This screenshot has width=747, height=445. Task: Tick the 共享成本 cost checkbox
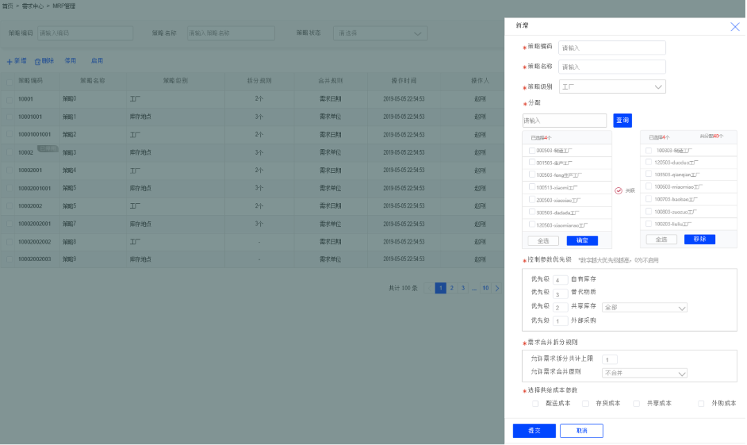pyautogui.click(x=636, y=404)
